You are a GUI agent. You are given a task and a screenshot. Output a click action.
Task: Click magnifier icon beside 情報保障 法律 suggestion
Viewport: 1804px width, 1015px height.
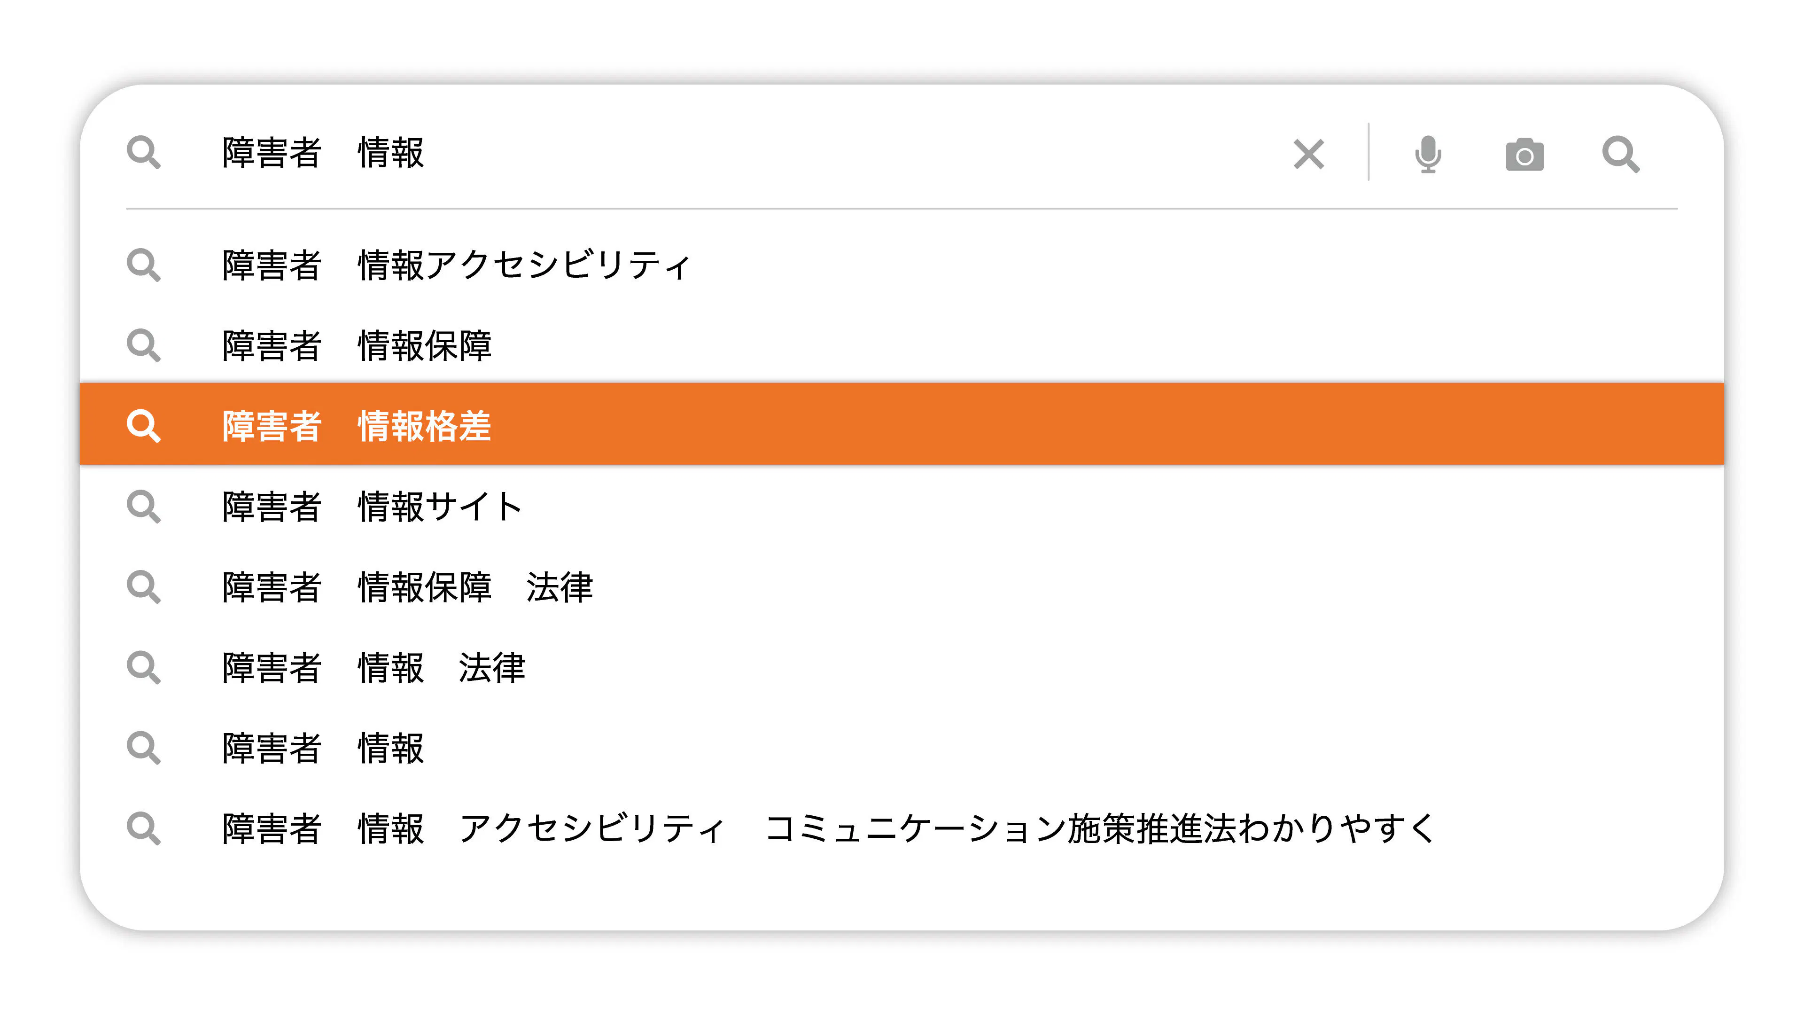(x=144, y=587)
